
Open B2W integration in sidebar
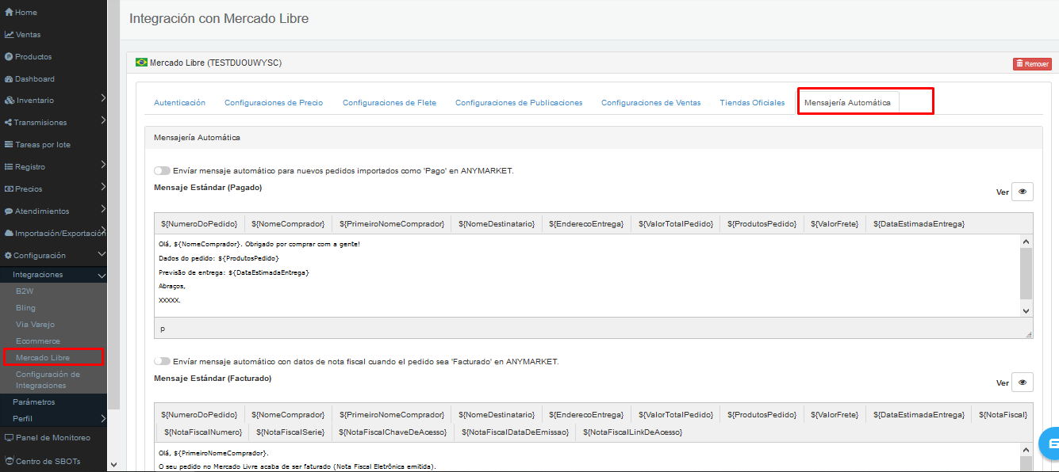point(25,291)
